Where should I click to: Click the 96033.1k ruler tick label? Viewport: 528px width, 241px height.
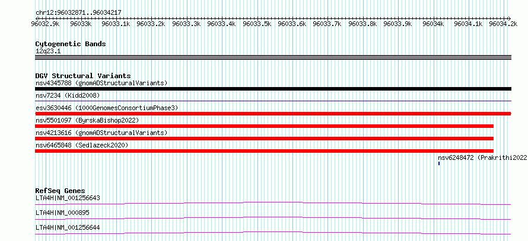coord(116,24)
